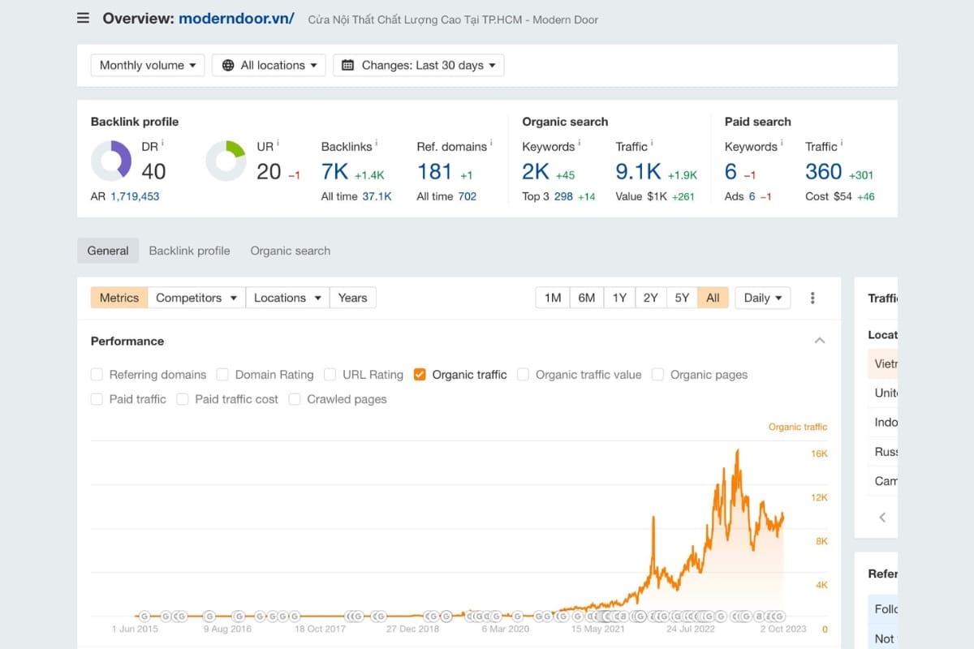Click the DR donut chart
The image size is (974, 649).
[x=111, y=161]
